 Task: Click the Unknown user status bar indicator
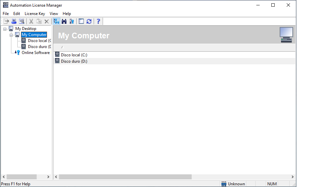point(233,184)
